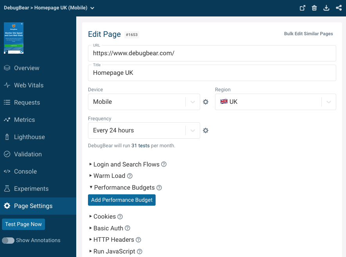Expand Login and Search Flows section
The image size is (346, 257).
point(124,164)
